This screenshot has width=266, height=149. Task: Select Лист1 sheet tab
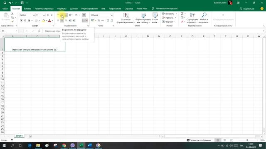pos(20,136)
